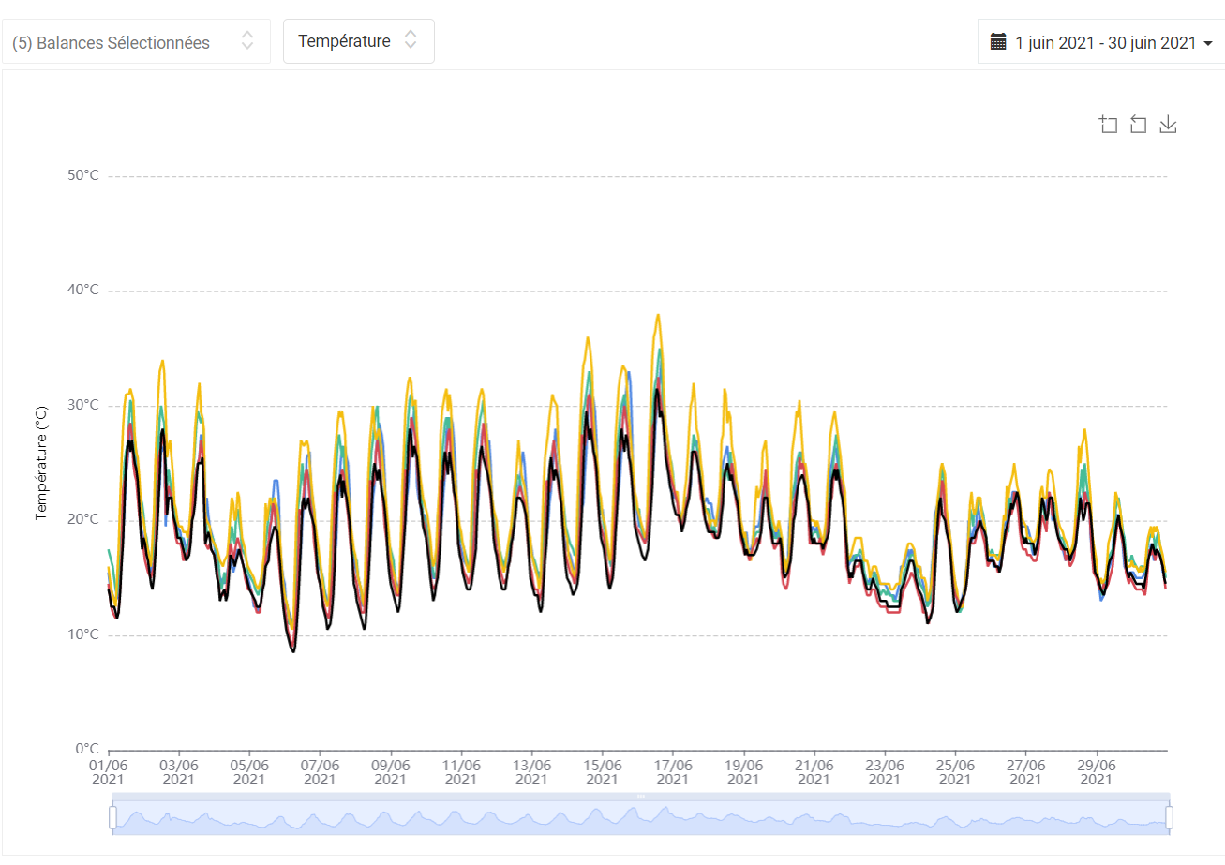Expand the Température metric dropdown
The width and height of the screenshot is (1225, 865).
(x=359, y=41)
